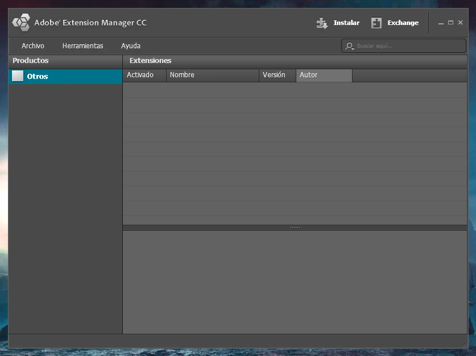This screenshot has height=356, width=476.
Task: Maximize the Extension Manager window
Action: point(450,23)
